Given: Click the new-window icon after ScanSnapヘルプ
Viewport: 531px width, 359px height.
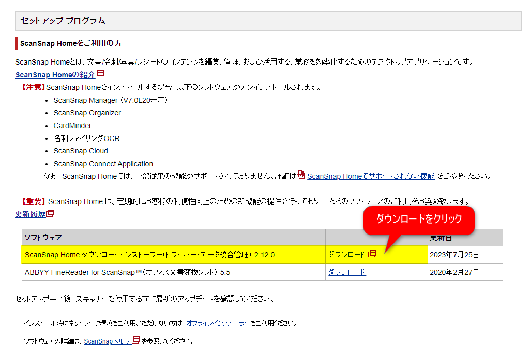Looking at the screenshot, I should [136, 340].
